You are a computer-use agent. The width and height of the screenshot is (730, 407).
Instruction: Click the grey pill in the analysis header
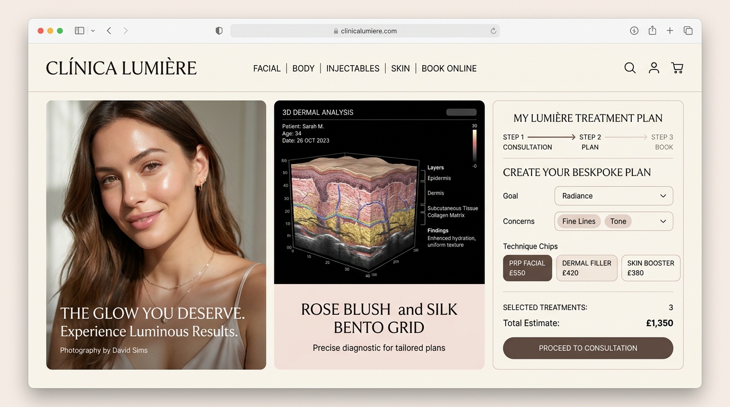(462, 112)
